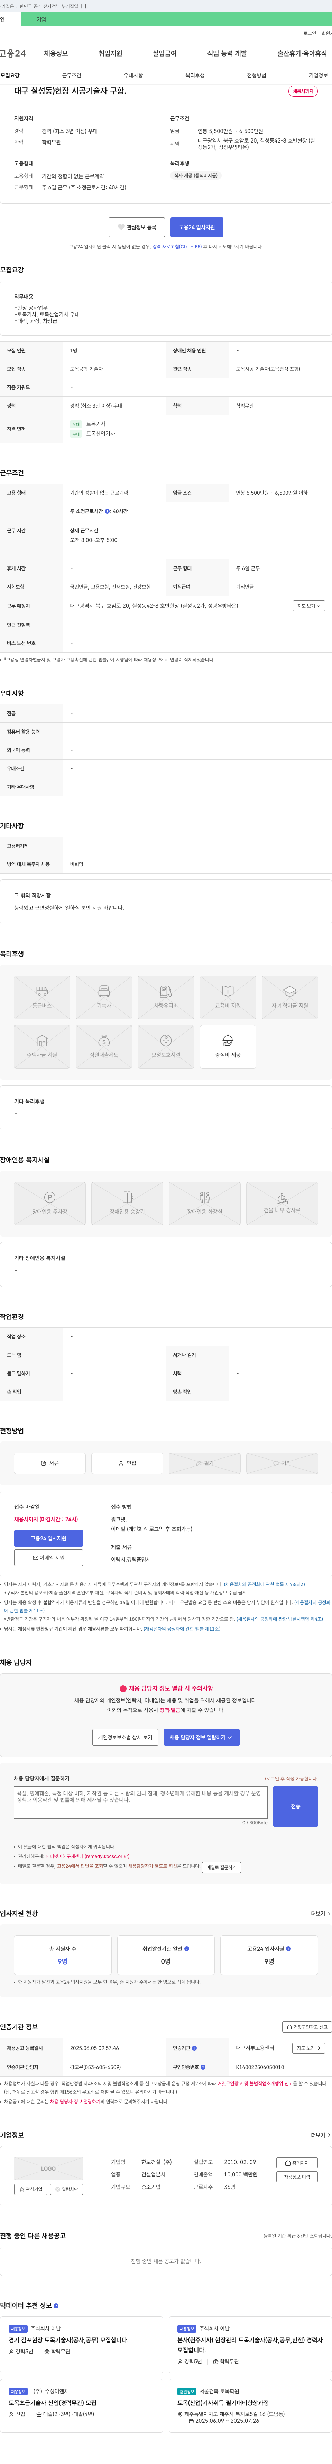Jump to 근무조건 section tab
This screenshot has height=2464, width=332.
72,76
